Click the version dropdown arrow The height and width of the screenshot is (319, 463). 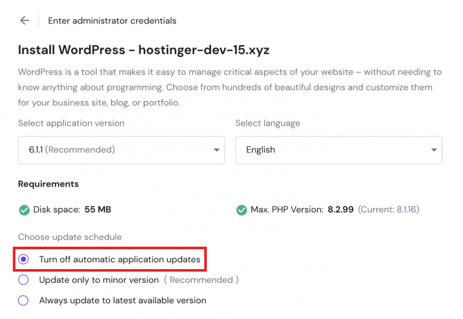pyautogui.click(x=216, y=150)
